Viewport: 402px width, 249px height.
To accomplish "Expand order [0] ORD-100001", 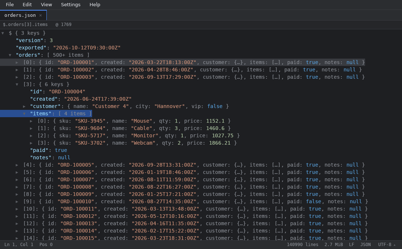I will [x=17, y=63].
